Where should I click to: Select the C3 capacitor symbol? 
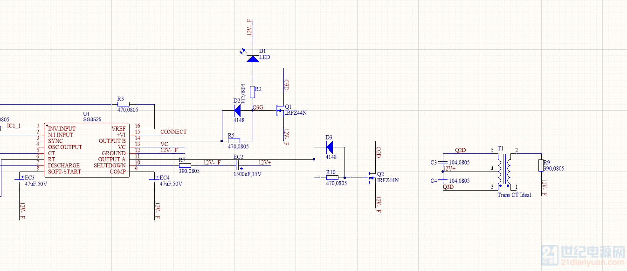[x=442, y=162]
